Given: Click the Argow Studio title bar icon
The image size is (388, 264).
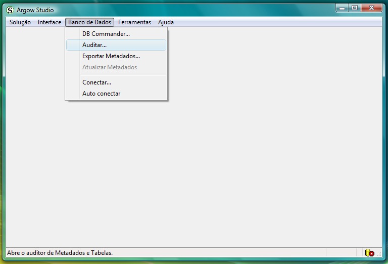Looking at the screenshot, I should 10,10.
